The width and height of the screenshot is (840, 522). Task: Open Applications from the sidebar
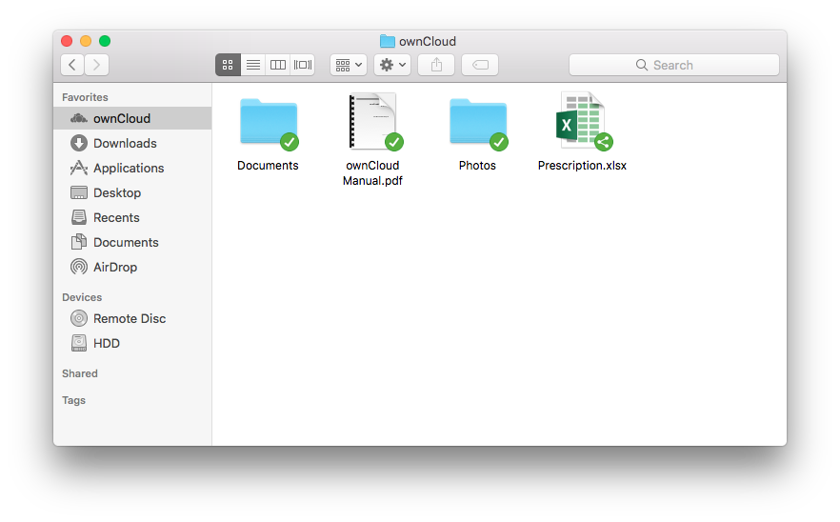tap(133, 168)
